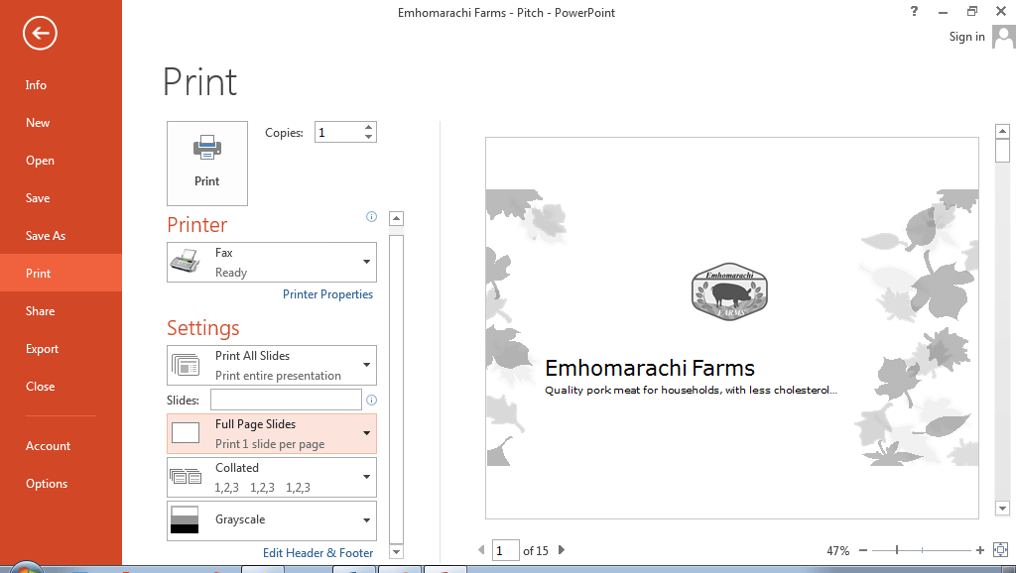1016x573 pixels.
Task: Click the 47% zoom level text
Action: coord(837,550)
